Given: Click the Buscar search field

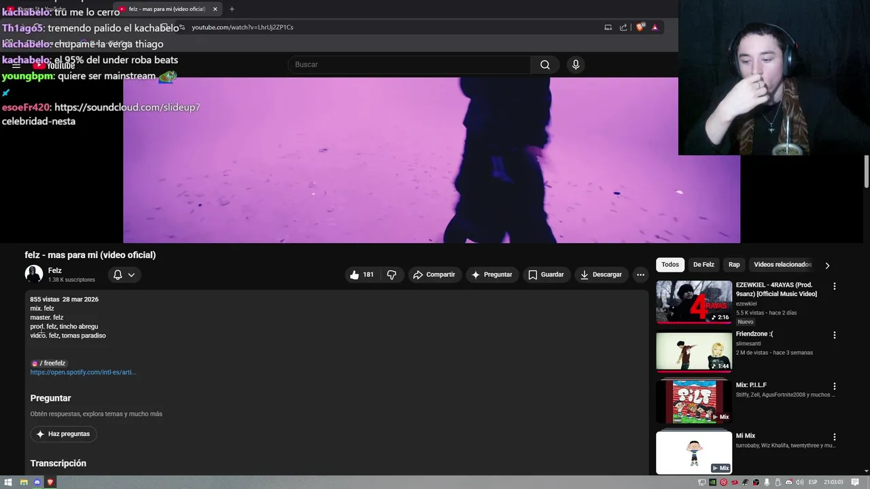Looking at the screenshot, I should tap(409, 65).
